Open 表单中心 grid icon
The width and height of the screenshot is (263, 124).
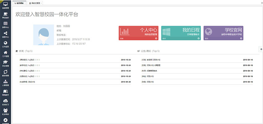5,24
